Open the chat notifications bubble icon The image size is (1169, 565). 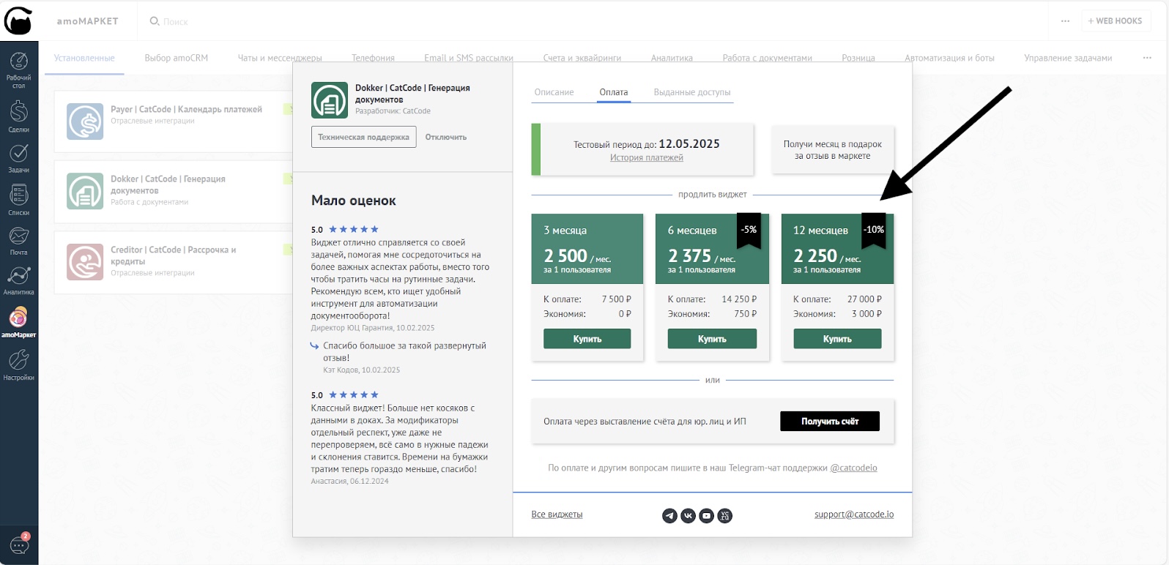click(19, 545)
